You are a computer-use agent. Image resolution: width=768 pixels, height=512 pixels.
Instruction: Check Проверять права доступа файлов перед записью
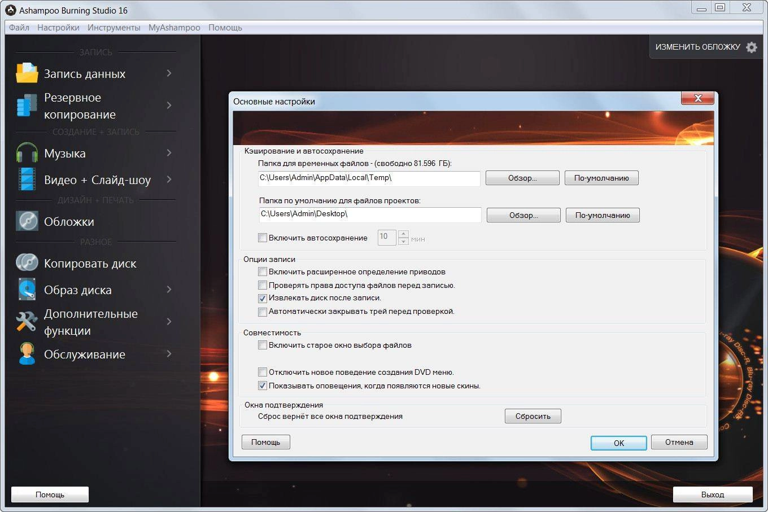pos(263,285)
